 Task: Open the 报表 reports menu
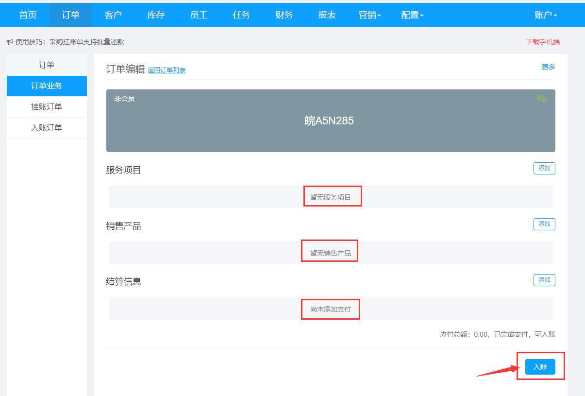[327, 15]
